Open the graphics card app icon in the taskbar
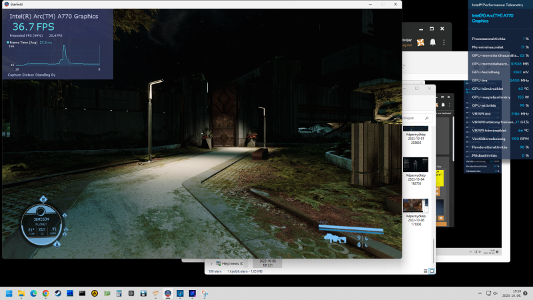533x300 pixels. (107, 293)
